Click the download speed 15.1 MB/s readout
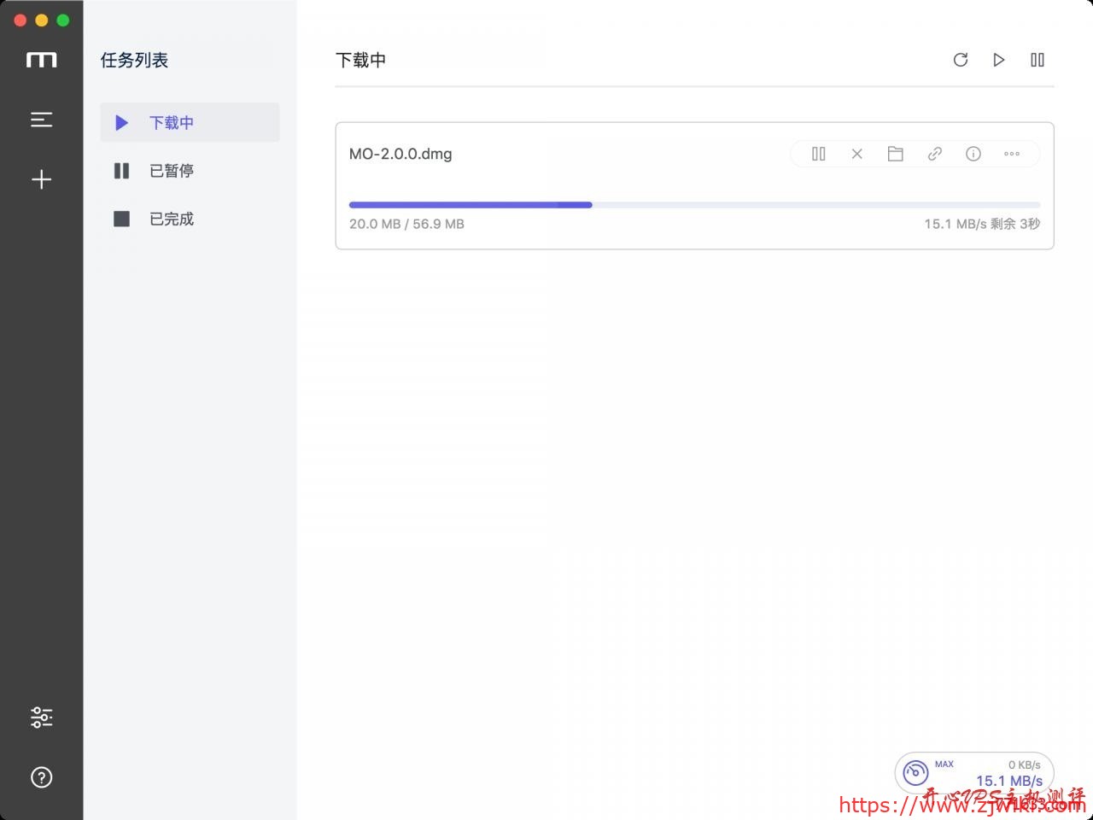1093x820 pixels. (1009, 781)
